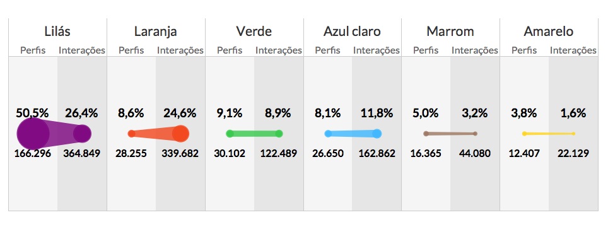Click the 50,5% percentage value
Image resolution: width=608 pixels, height=227 pixels.
click(32, 113)
